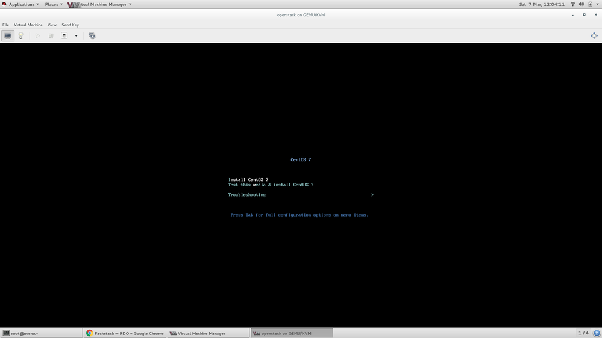Open the File menu
Image resolution: width=602 pixels, height=338 pixels.
point(5,25)
